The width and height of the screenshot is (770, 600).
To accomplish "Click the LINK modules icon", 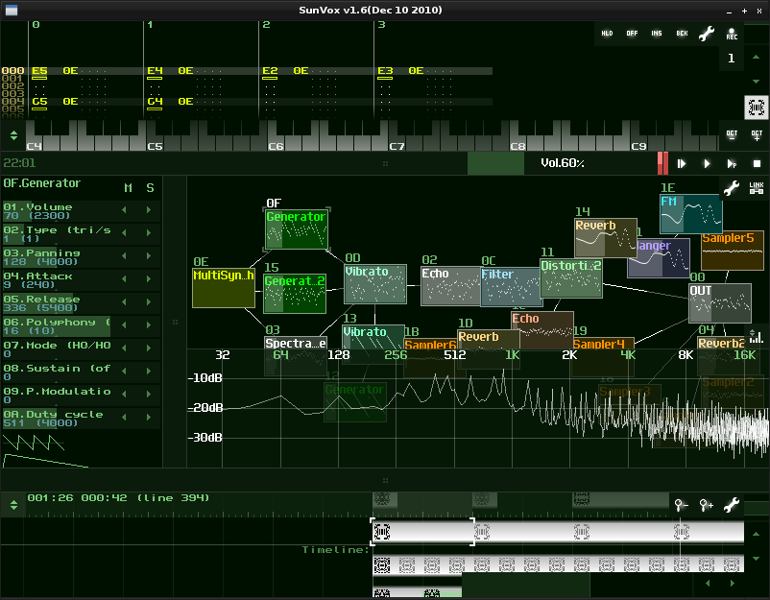I will tap(757, 187).
